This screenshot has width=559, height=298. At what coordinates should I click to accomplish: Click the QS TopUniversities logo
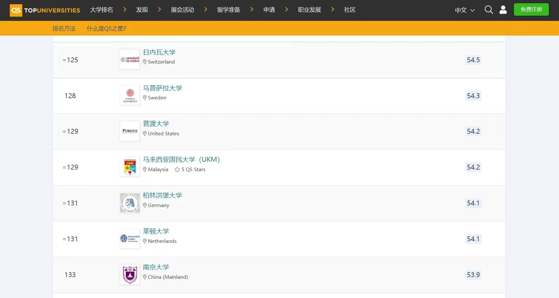click(45, 10)
